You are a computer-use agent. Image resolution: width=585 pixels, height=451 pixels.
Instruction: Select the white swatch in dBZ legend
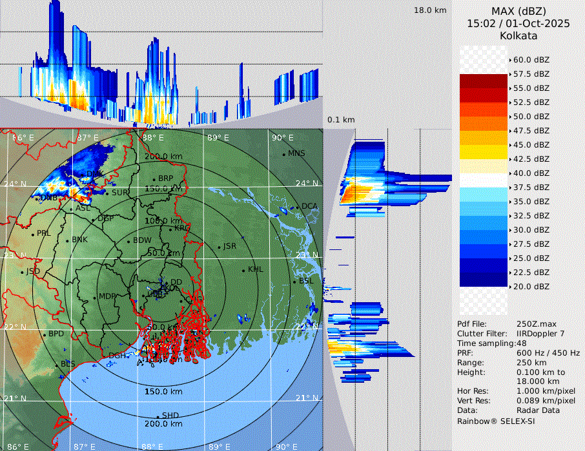click(x=483, y=180)
